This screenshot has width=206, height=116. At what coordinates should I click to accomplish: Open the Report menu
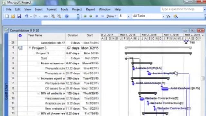[90, 9]
